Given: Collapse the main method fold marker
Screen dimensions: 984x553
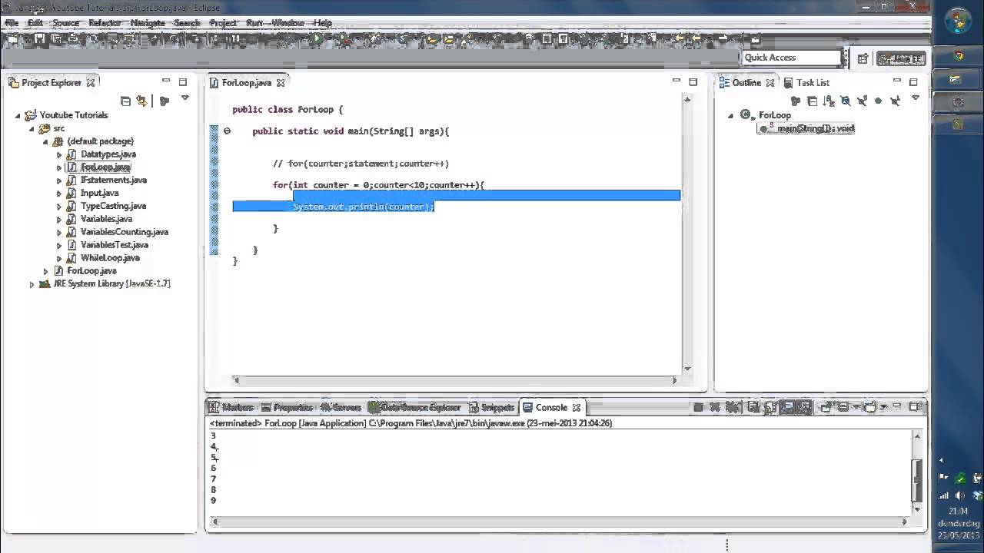Looking at the screenshot, I should coord(227,131).
